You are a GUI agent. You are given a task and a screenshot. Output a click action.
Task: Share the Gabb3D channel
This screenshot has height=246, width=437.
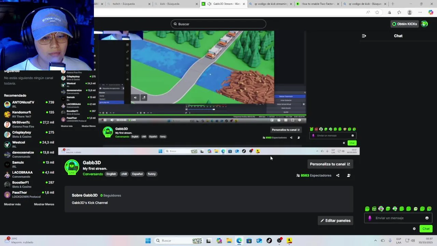coord(338,176)
